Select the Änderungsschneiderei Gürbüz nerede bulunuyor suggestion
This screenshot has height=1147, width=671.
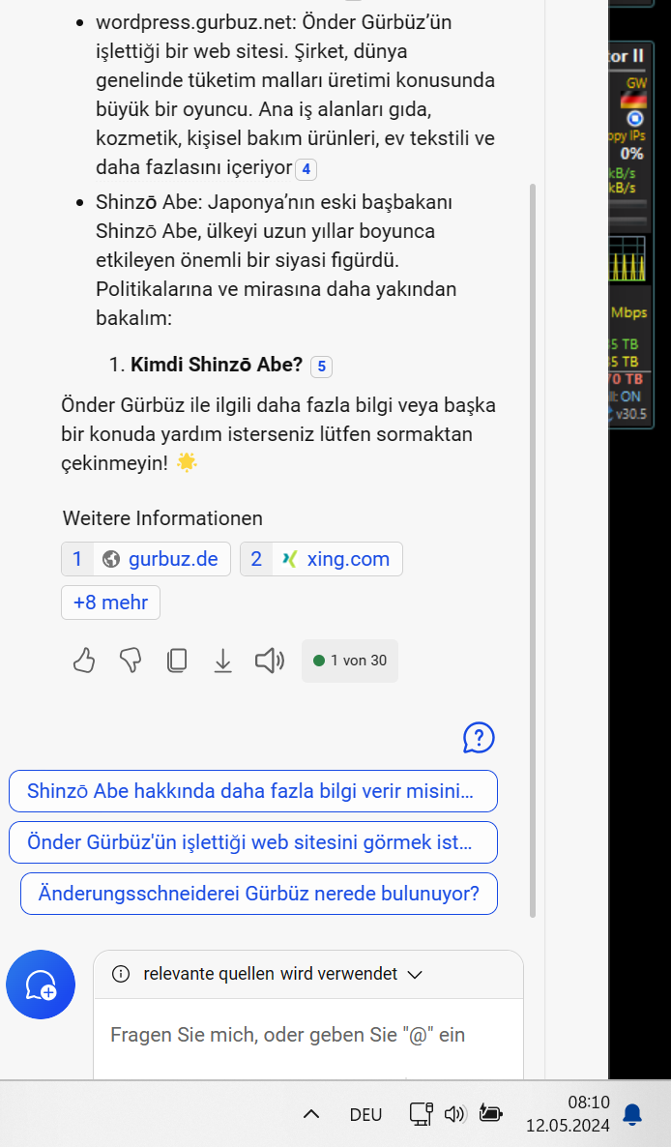click(259, 894)
